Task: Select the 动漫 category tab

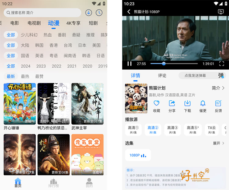Action: click(54, 23)
